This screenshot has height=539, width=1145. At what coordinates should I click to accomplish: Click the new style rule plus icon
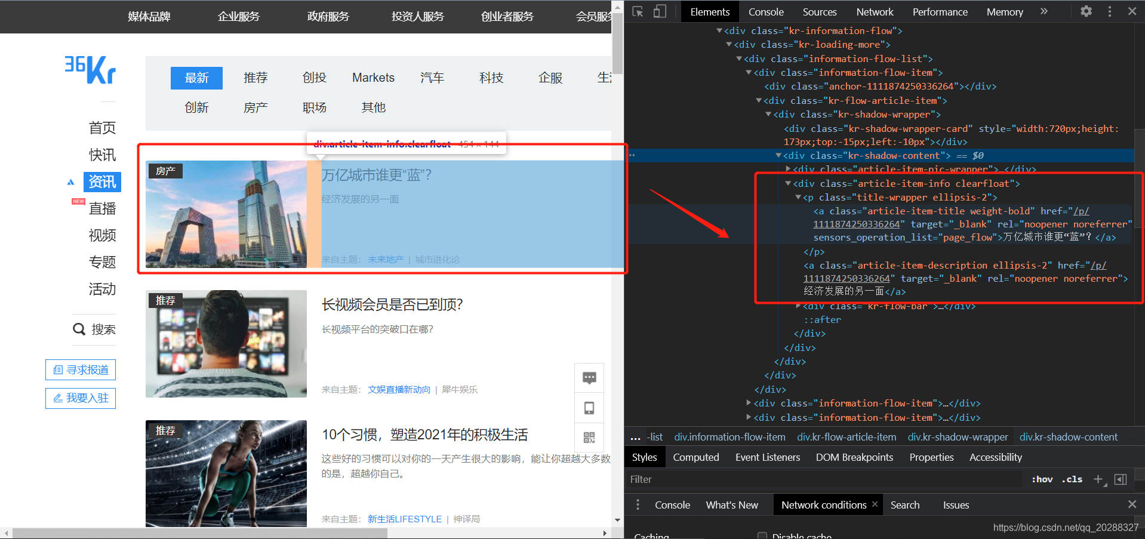click(1098, 479)
